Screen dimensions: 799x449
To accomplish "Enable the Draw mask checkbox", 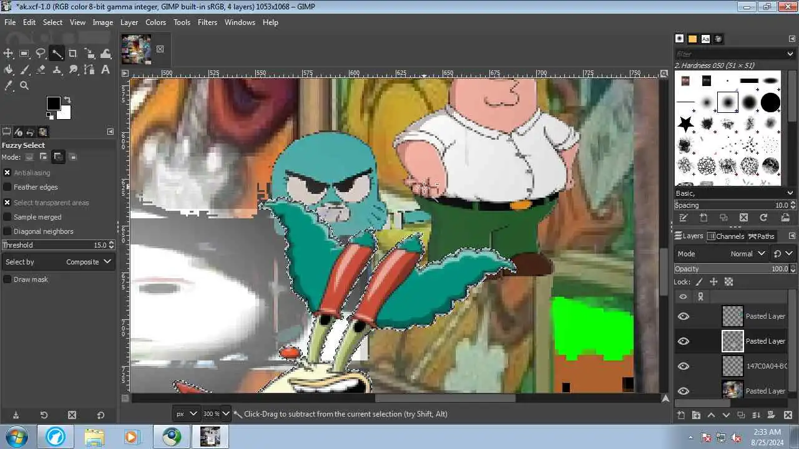I will click(x=7, y=279).
